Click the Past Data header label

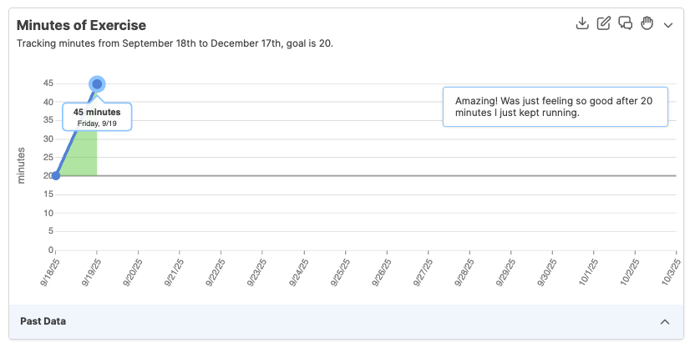coord(43,321)
